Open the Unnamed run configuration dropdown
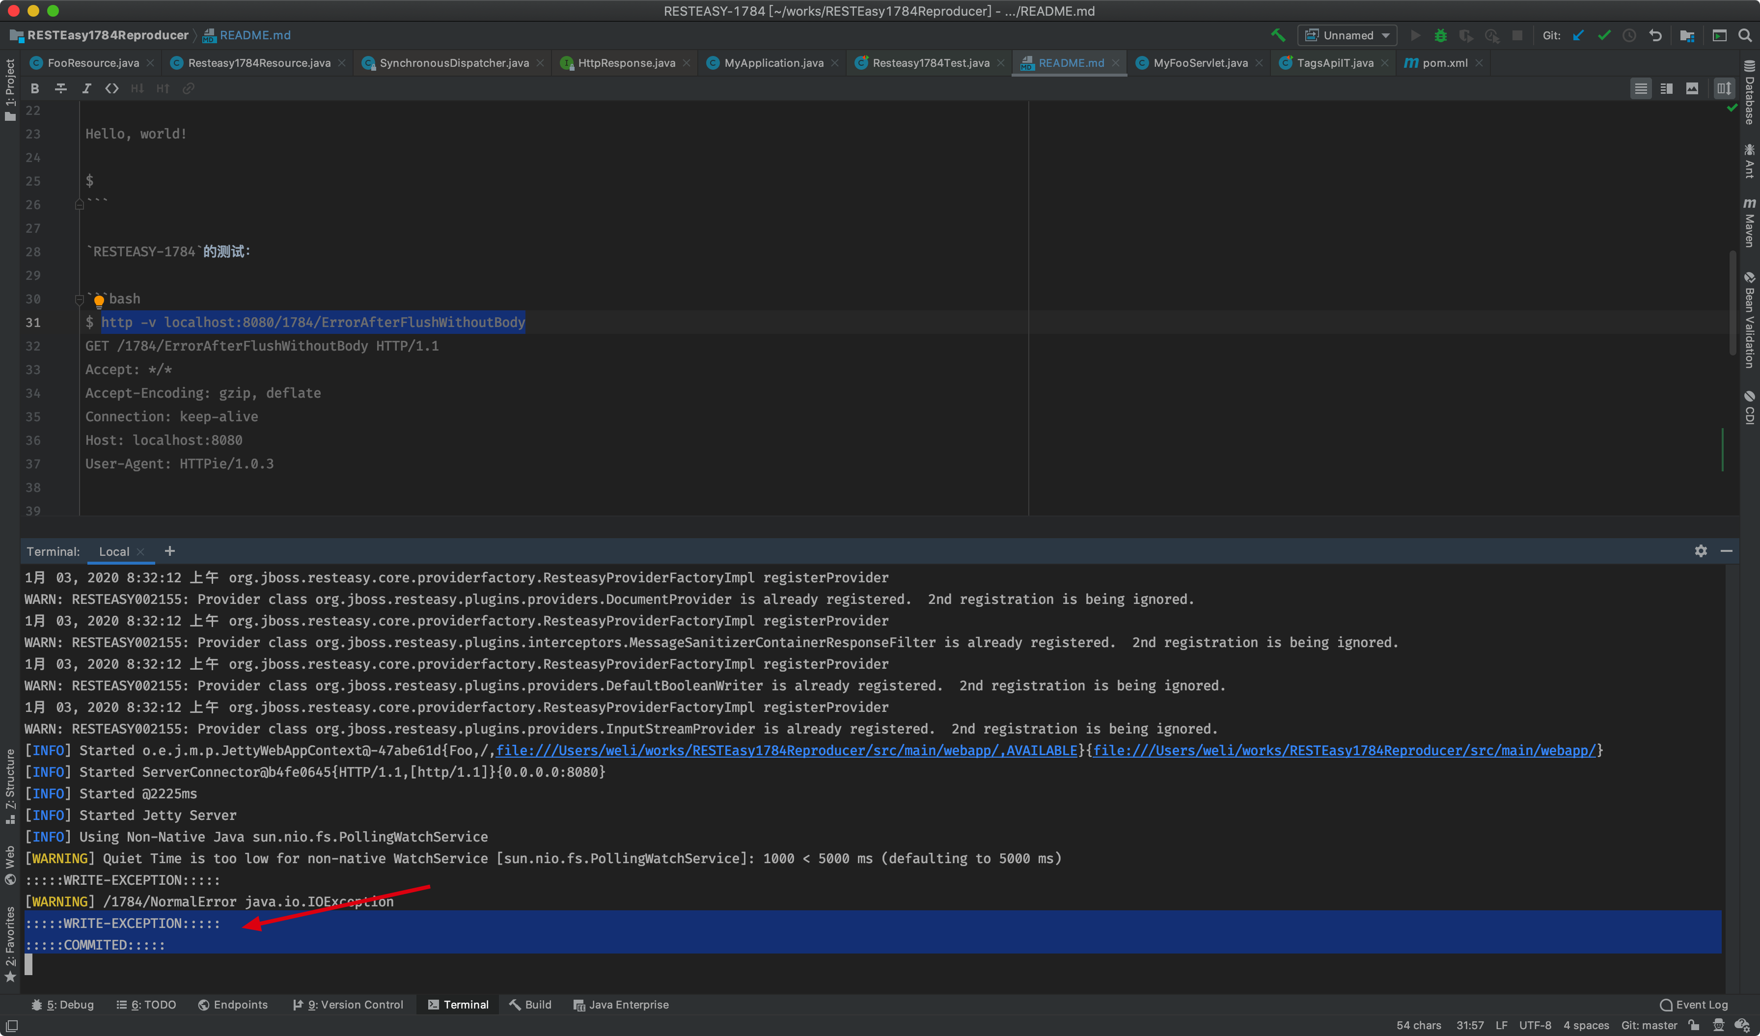This screenshot has height=1036, width=1760. click(1347, 35)
